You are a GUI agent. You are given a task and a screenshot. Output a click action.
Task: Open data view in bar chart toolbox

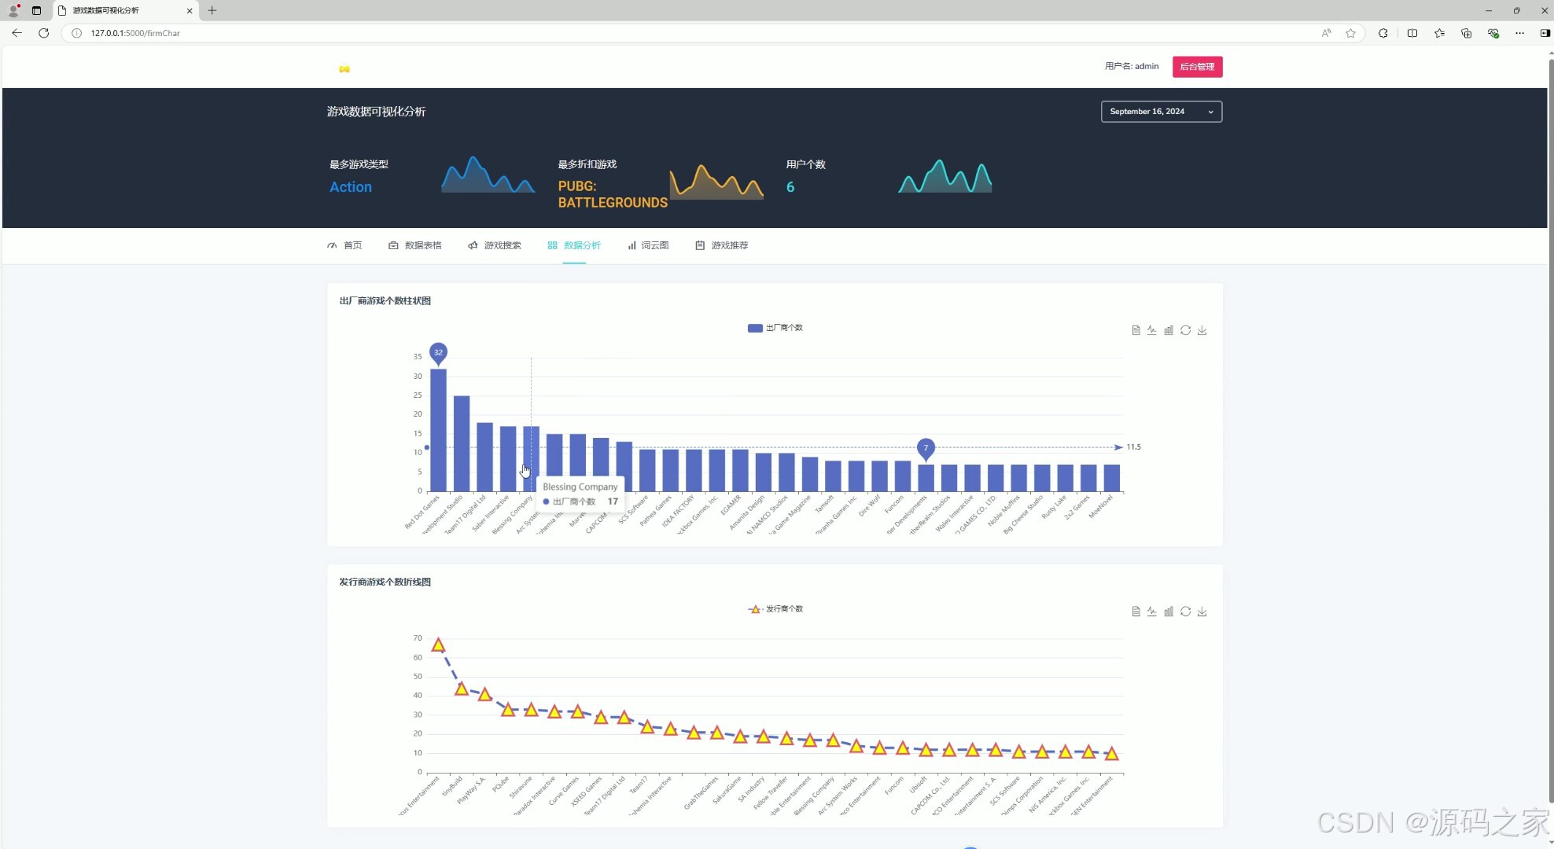click(x=1136, y=330)
